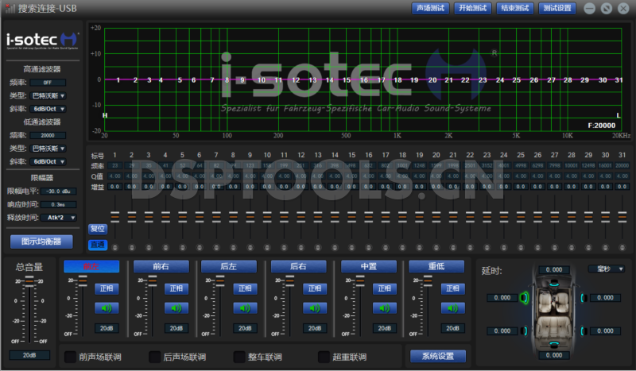
Task: Enable 整车联调 checkbox
Action: (x=239, y=357)
